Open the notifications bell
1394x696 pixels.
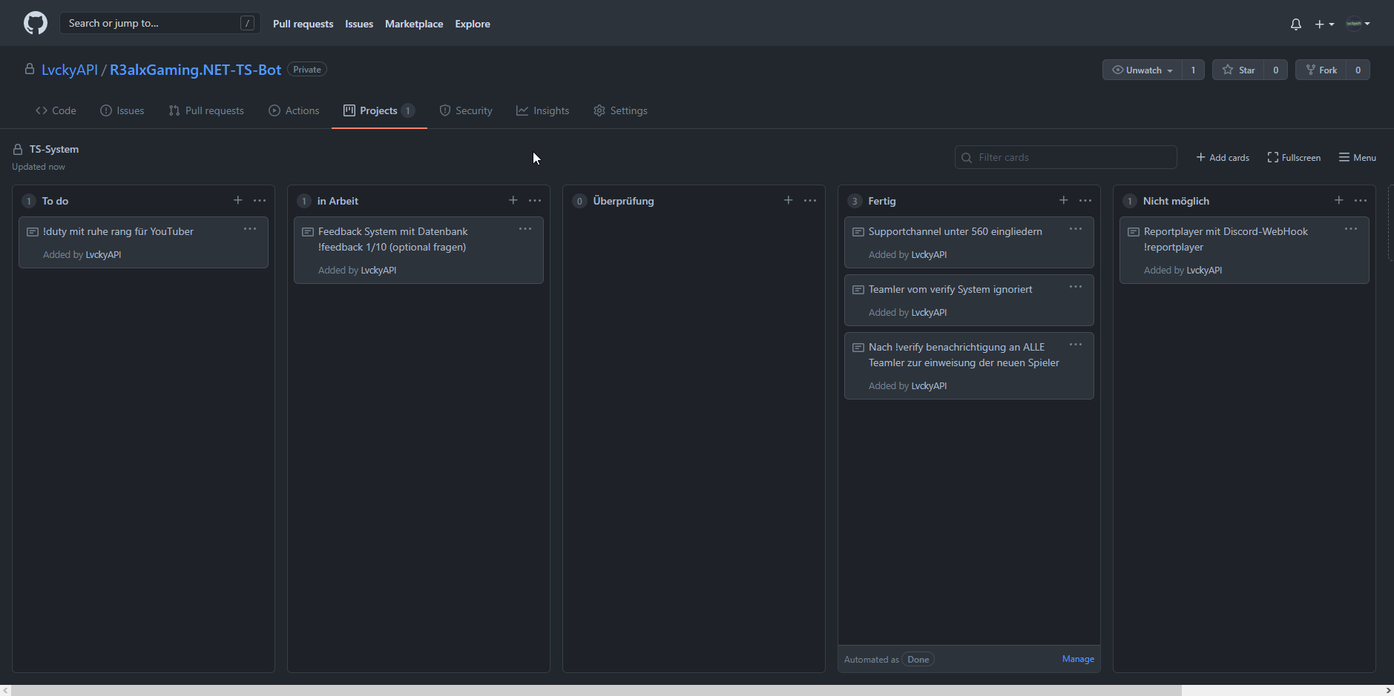click(1295, 24)
